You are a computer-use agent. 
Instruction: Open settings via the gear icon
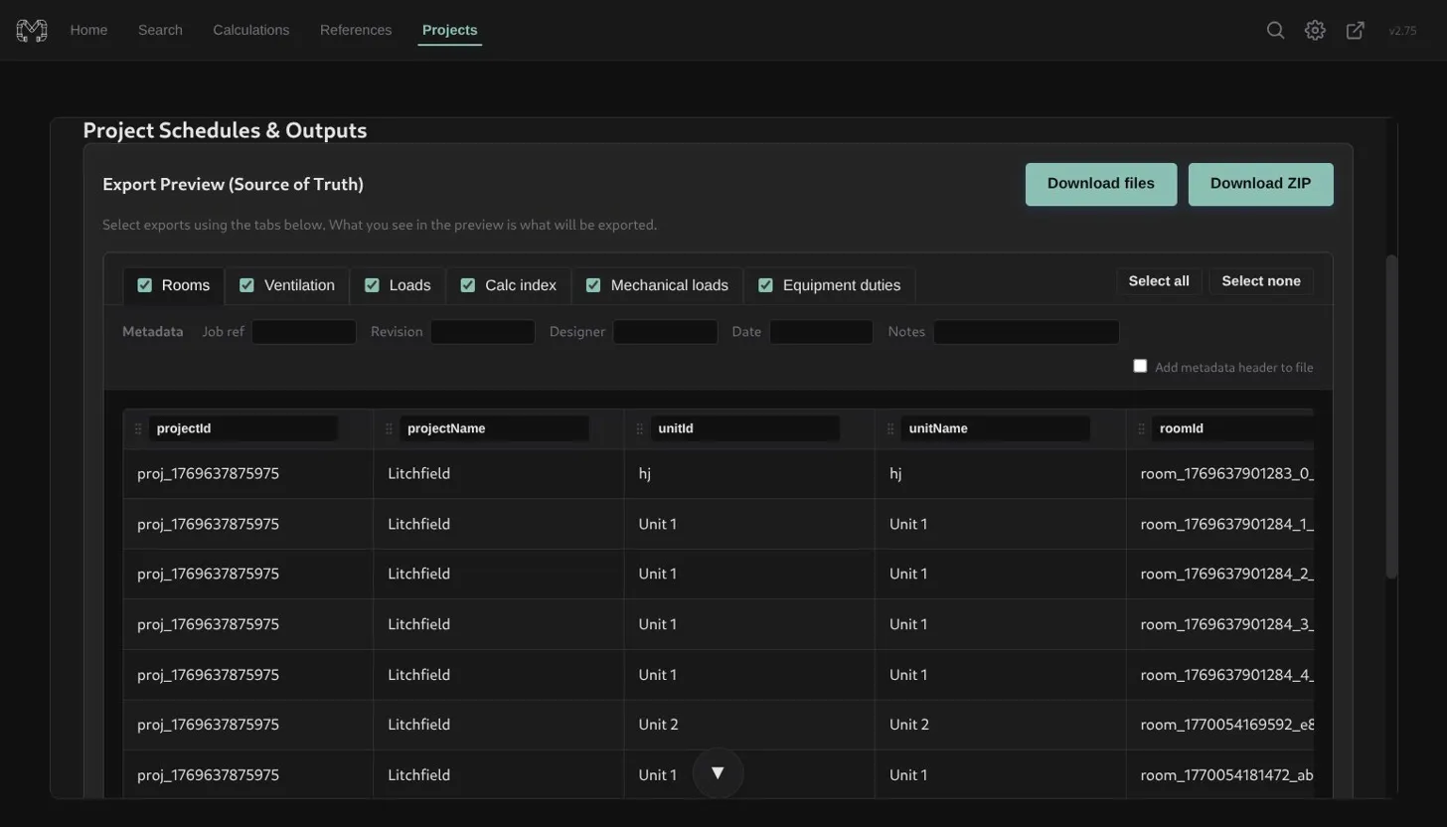(x=1315, y=30)
